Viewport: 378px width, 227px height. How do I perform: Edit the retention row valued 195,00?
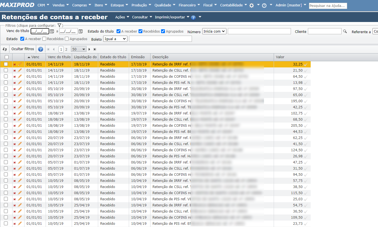coord(20,101)
